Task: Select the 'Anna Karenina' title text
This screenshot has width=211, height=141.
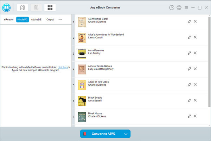Action: 96,50
